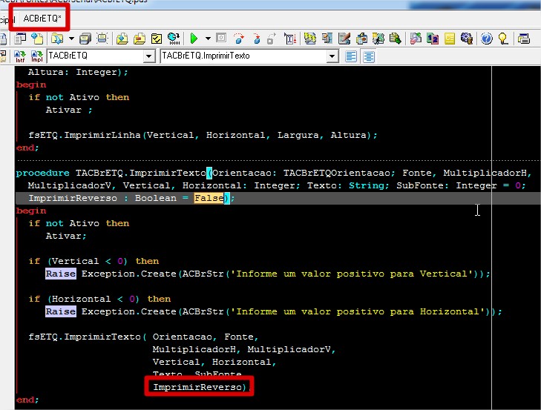Click 'TACBrETQOrientacao' type name in code
Image resolution: width=541 pixels, height=410 pixels.
pyautogui.click(x=336, y=173)
